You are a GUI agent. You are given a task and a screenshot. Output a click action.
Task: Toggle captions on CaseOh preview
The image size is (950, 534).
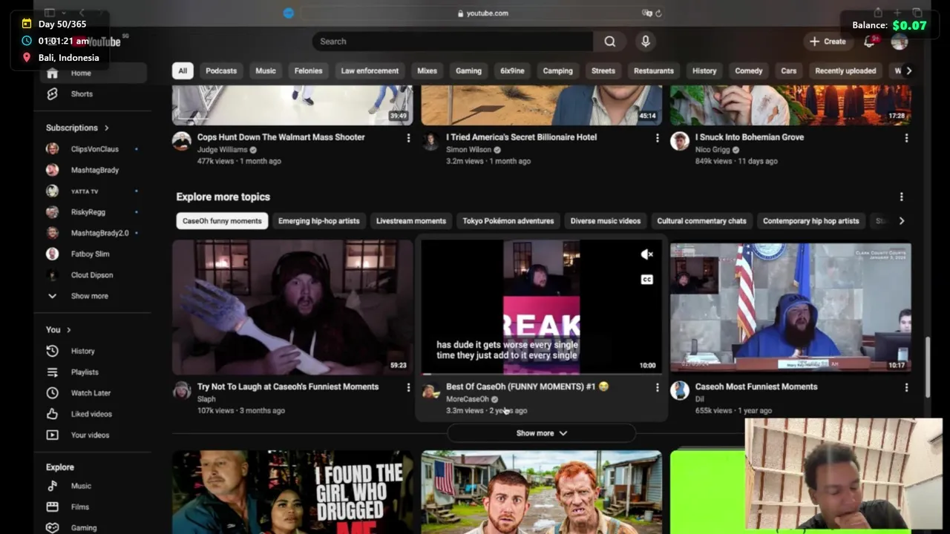click(x=647, y=280)
